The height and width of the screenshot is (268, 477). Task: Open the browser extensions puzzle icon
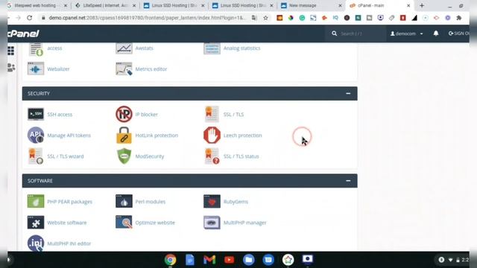click(x=459, y=18)
